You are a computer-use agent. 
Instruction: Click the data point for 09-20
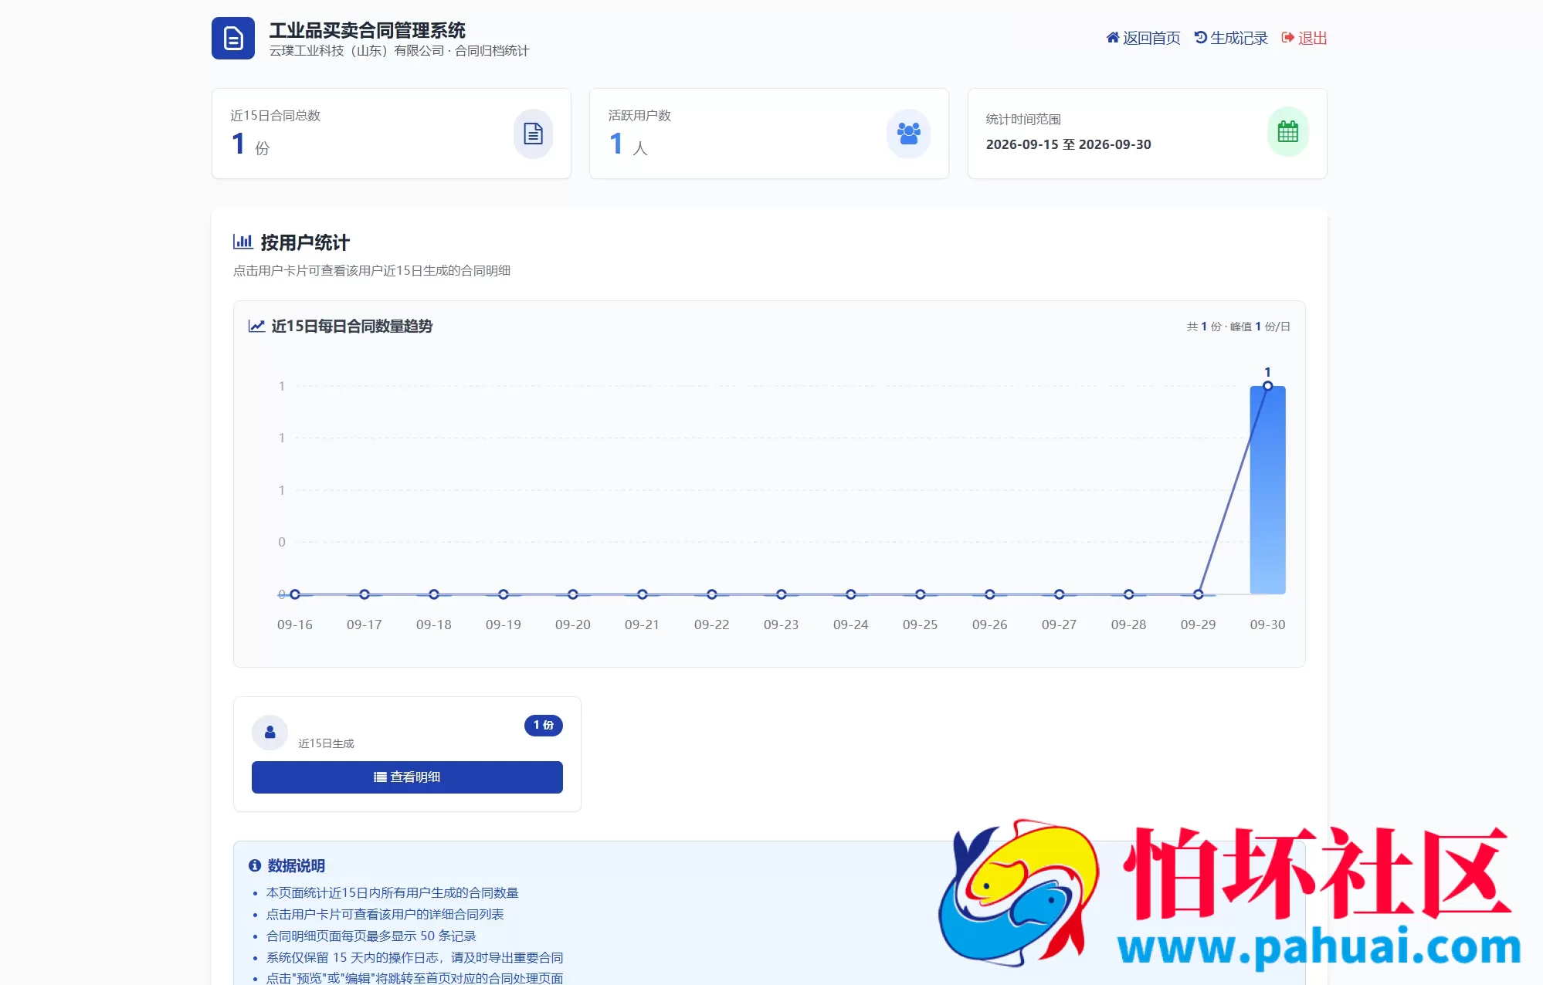572,594
